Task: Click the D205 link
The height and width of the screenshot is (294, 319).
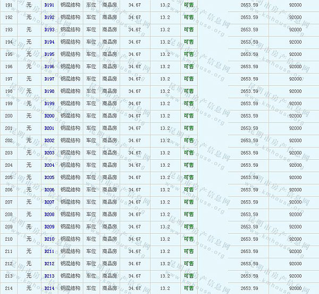Action: [x=49, y=177]
